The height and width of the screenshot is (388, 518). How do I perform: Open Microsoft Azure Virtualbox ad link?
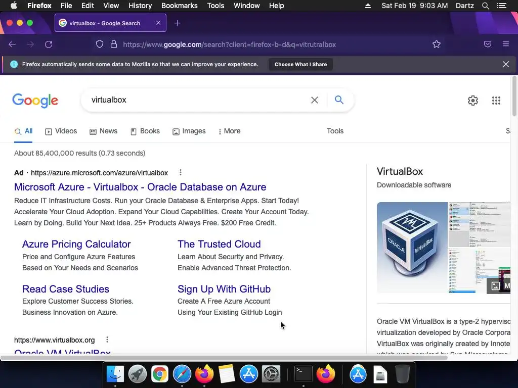point(140,187)
